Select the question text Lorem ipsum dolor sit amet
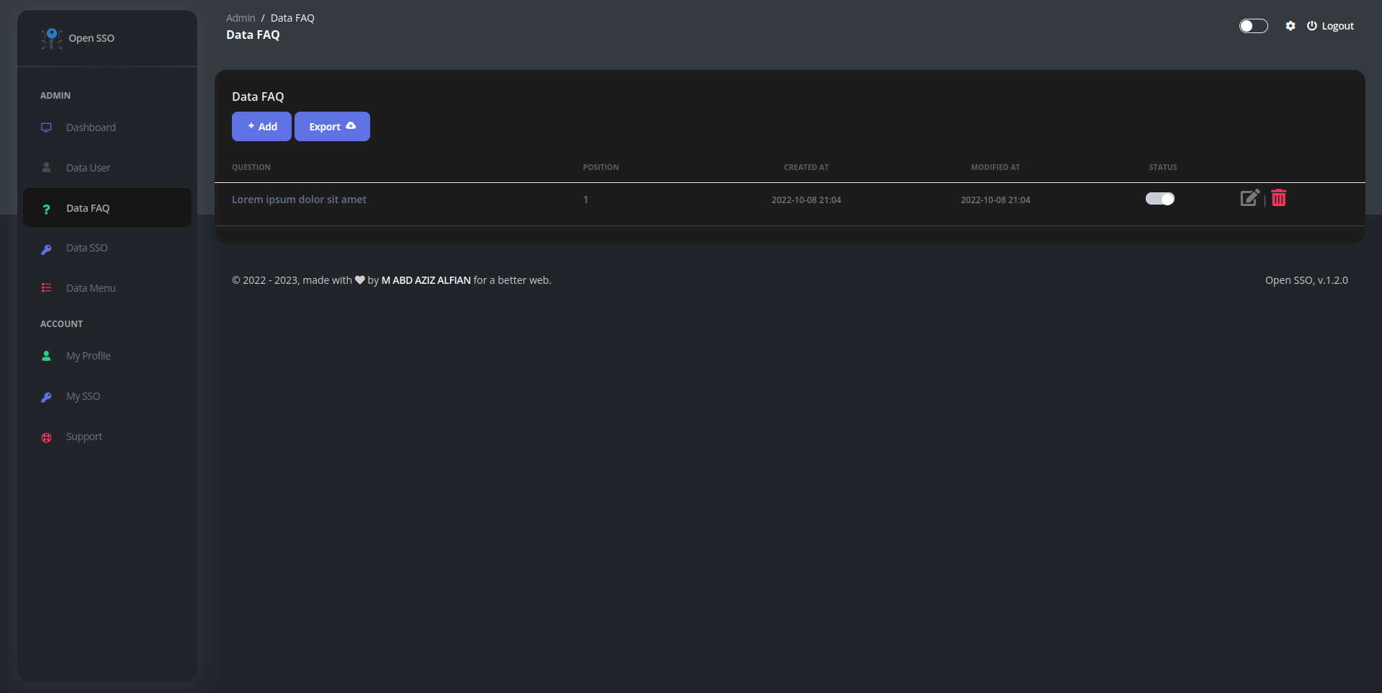The height and width of the screenshot is (693, 1382). click(x=299, y=200)
